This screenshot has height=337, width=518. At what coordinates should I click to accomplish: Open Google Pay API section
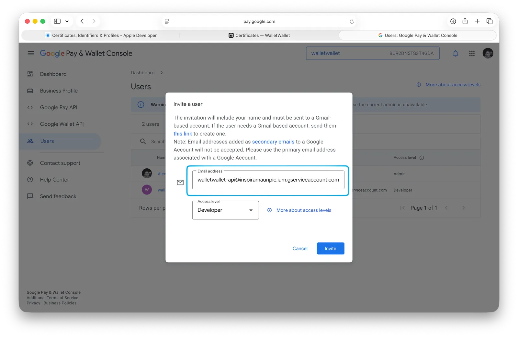pyautogui.click(x=59, y=107)
